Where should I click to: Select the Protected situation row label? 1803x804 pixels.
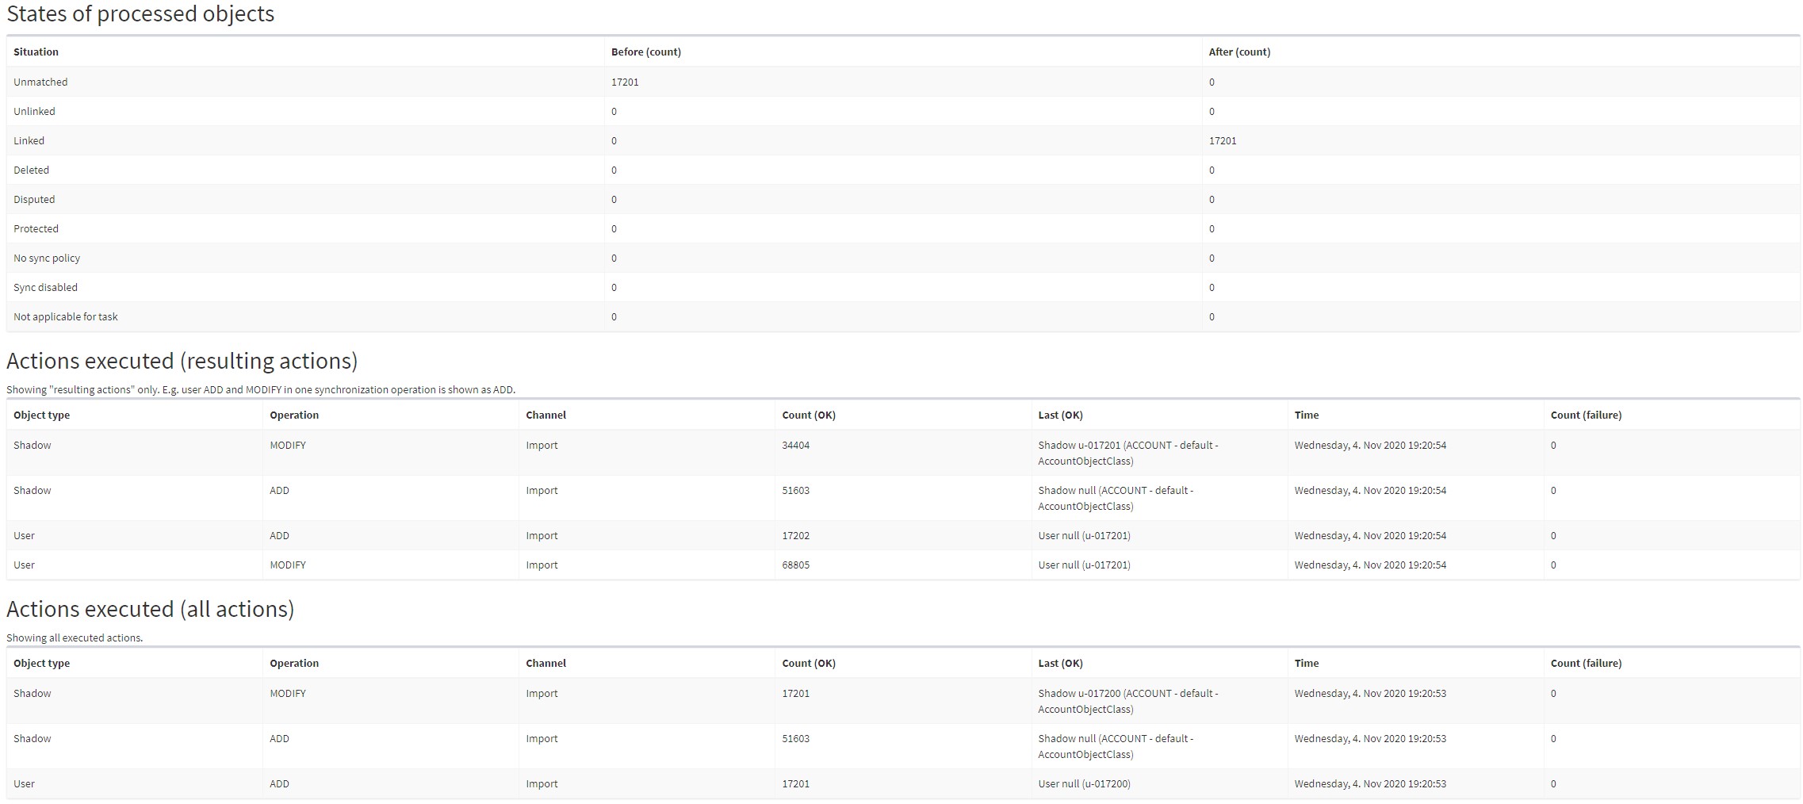36,229
